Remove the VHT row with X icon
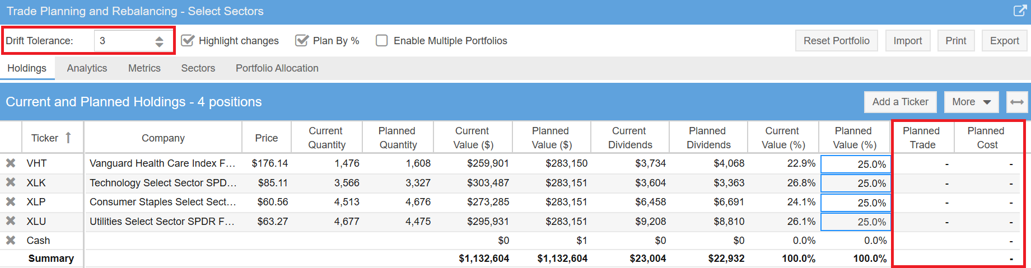 tap(11, 163)
